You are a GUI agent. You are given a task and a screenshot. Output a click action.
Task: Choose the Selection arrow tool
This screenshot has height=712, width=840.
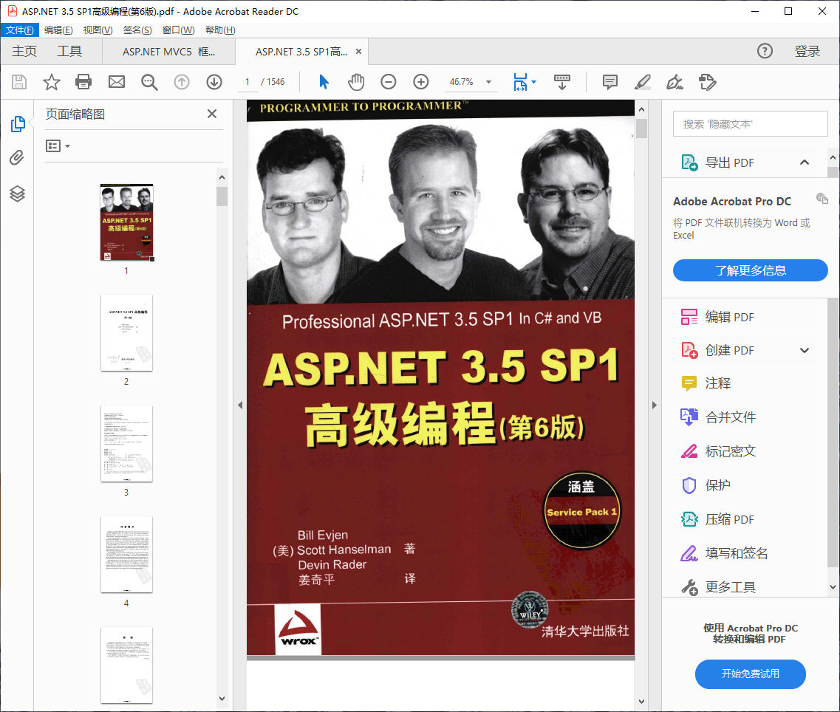324,82
